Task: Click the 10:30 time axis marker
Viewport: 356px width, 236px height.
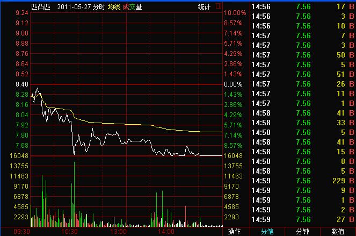Action: pos(70,232)
